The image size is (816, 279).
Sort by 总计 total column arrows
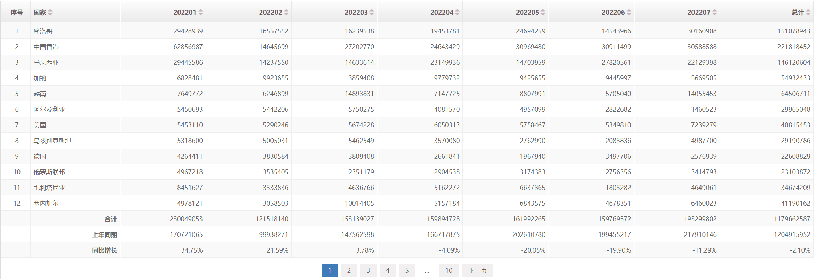tap(808, 13)
